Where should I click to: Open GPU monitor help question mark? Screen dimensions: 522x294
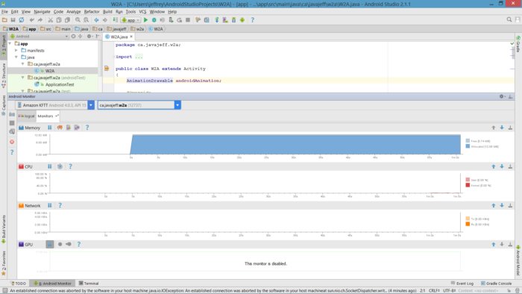[x=78, y=245]
